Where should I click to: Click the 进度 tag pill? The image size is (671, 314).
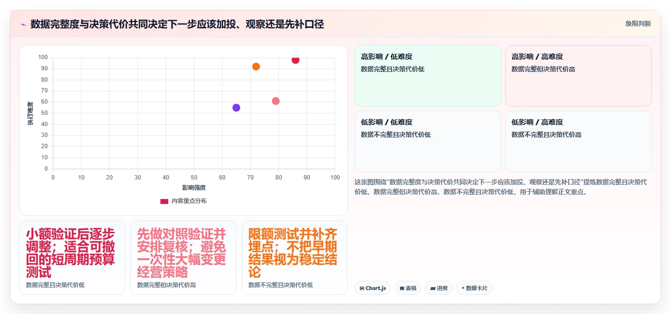tap(439, 288)
